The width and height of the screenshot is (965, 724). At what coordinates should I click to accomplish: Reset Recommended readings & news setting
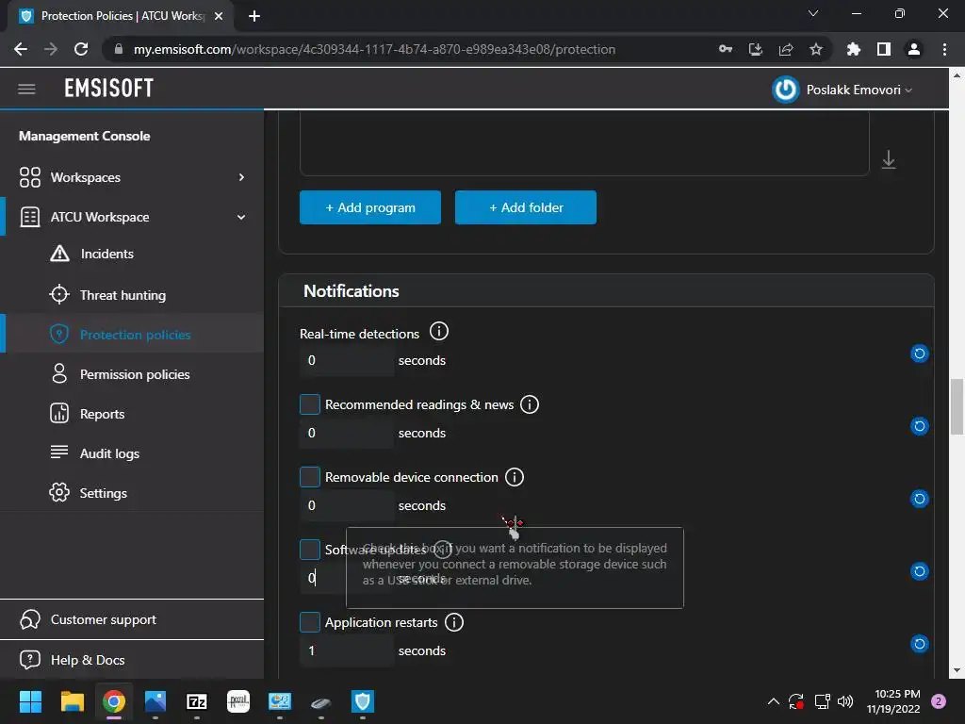919,426
